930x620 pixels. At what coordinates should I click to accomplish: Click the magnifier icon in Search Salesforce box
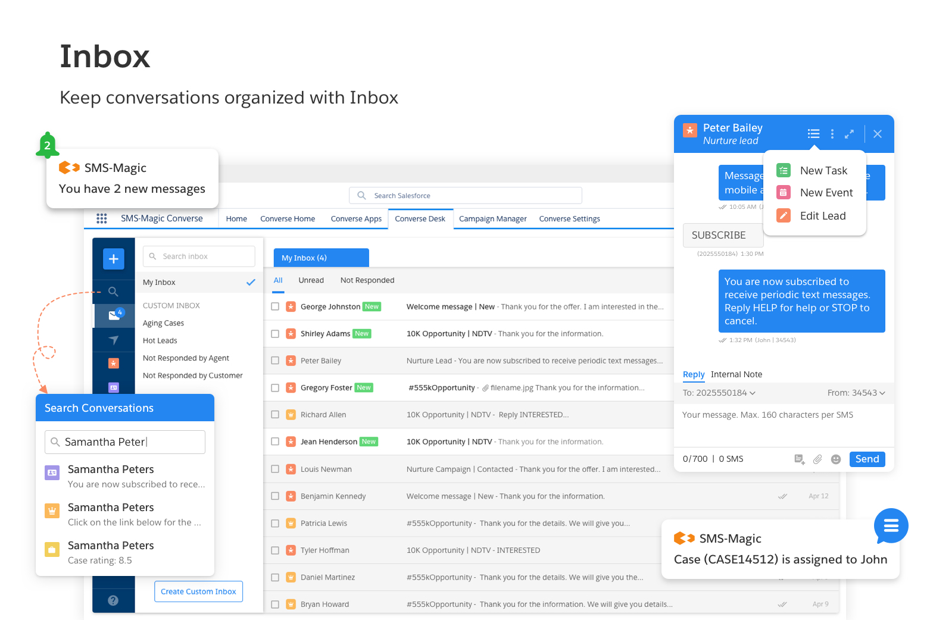361,195
